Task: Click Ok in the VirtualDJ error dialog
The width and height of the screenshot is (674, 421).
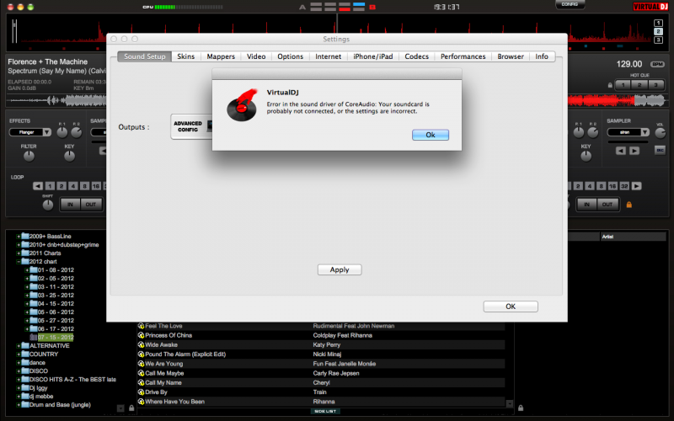Action: tap(431, 135)
